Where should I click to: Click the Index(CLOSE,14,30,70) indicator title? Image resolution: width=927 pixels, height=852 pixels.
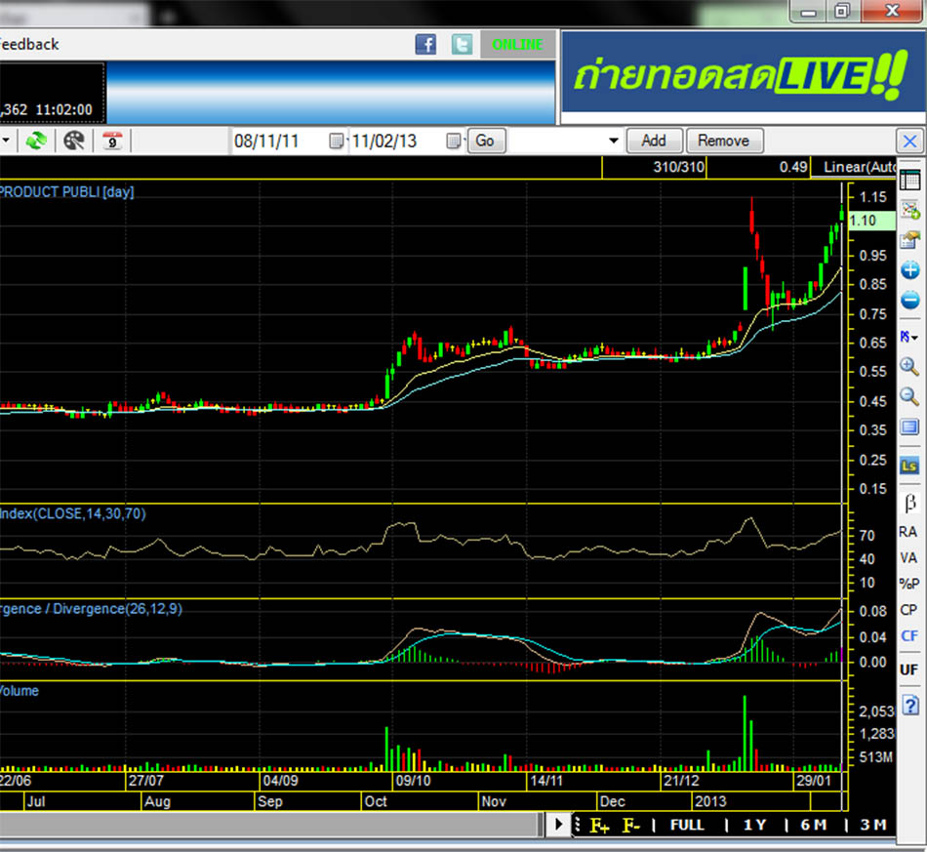pos(72,513)
